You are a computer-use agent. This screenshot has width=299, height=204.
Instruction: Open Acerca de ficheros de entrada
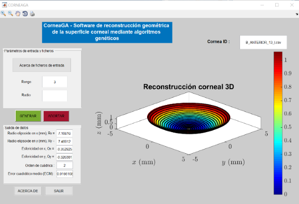(42, 65)
